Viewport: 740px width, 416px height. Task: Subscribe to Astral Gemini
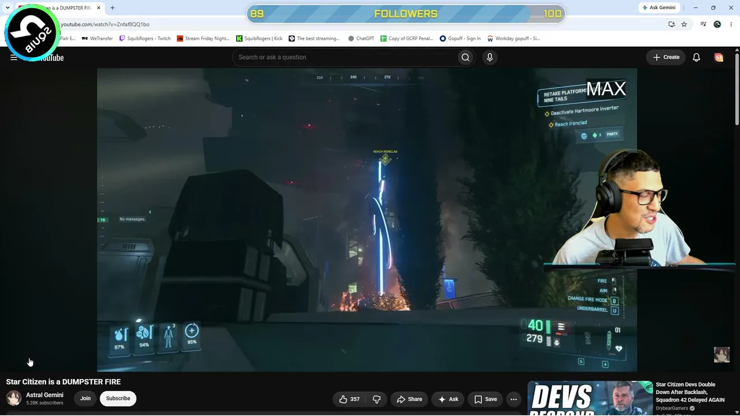coord(118,399)
